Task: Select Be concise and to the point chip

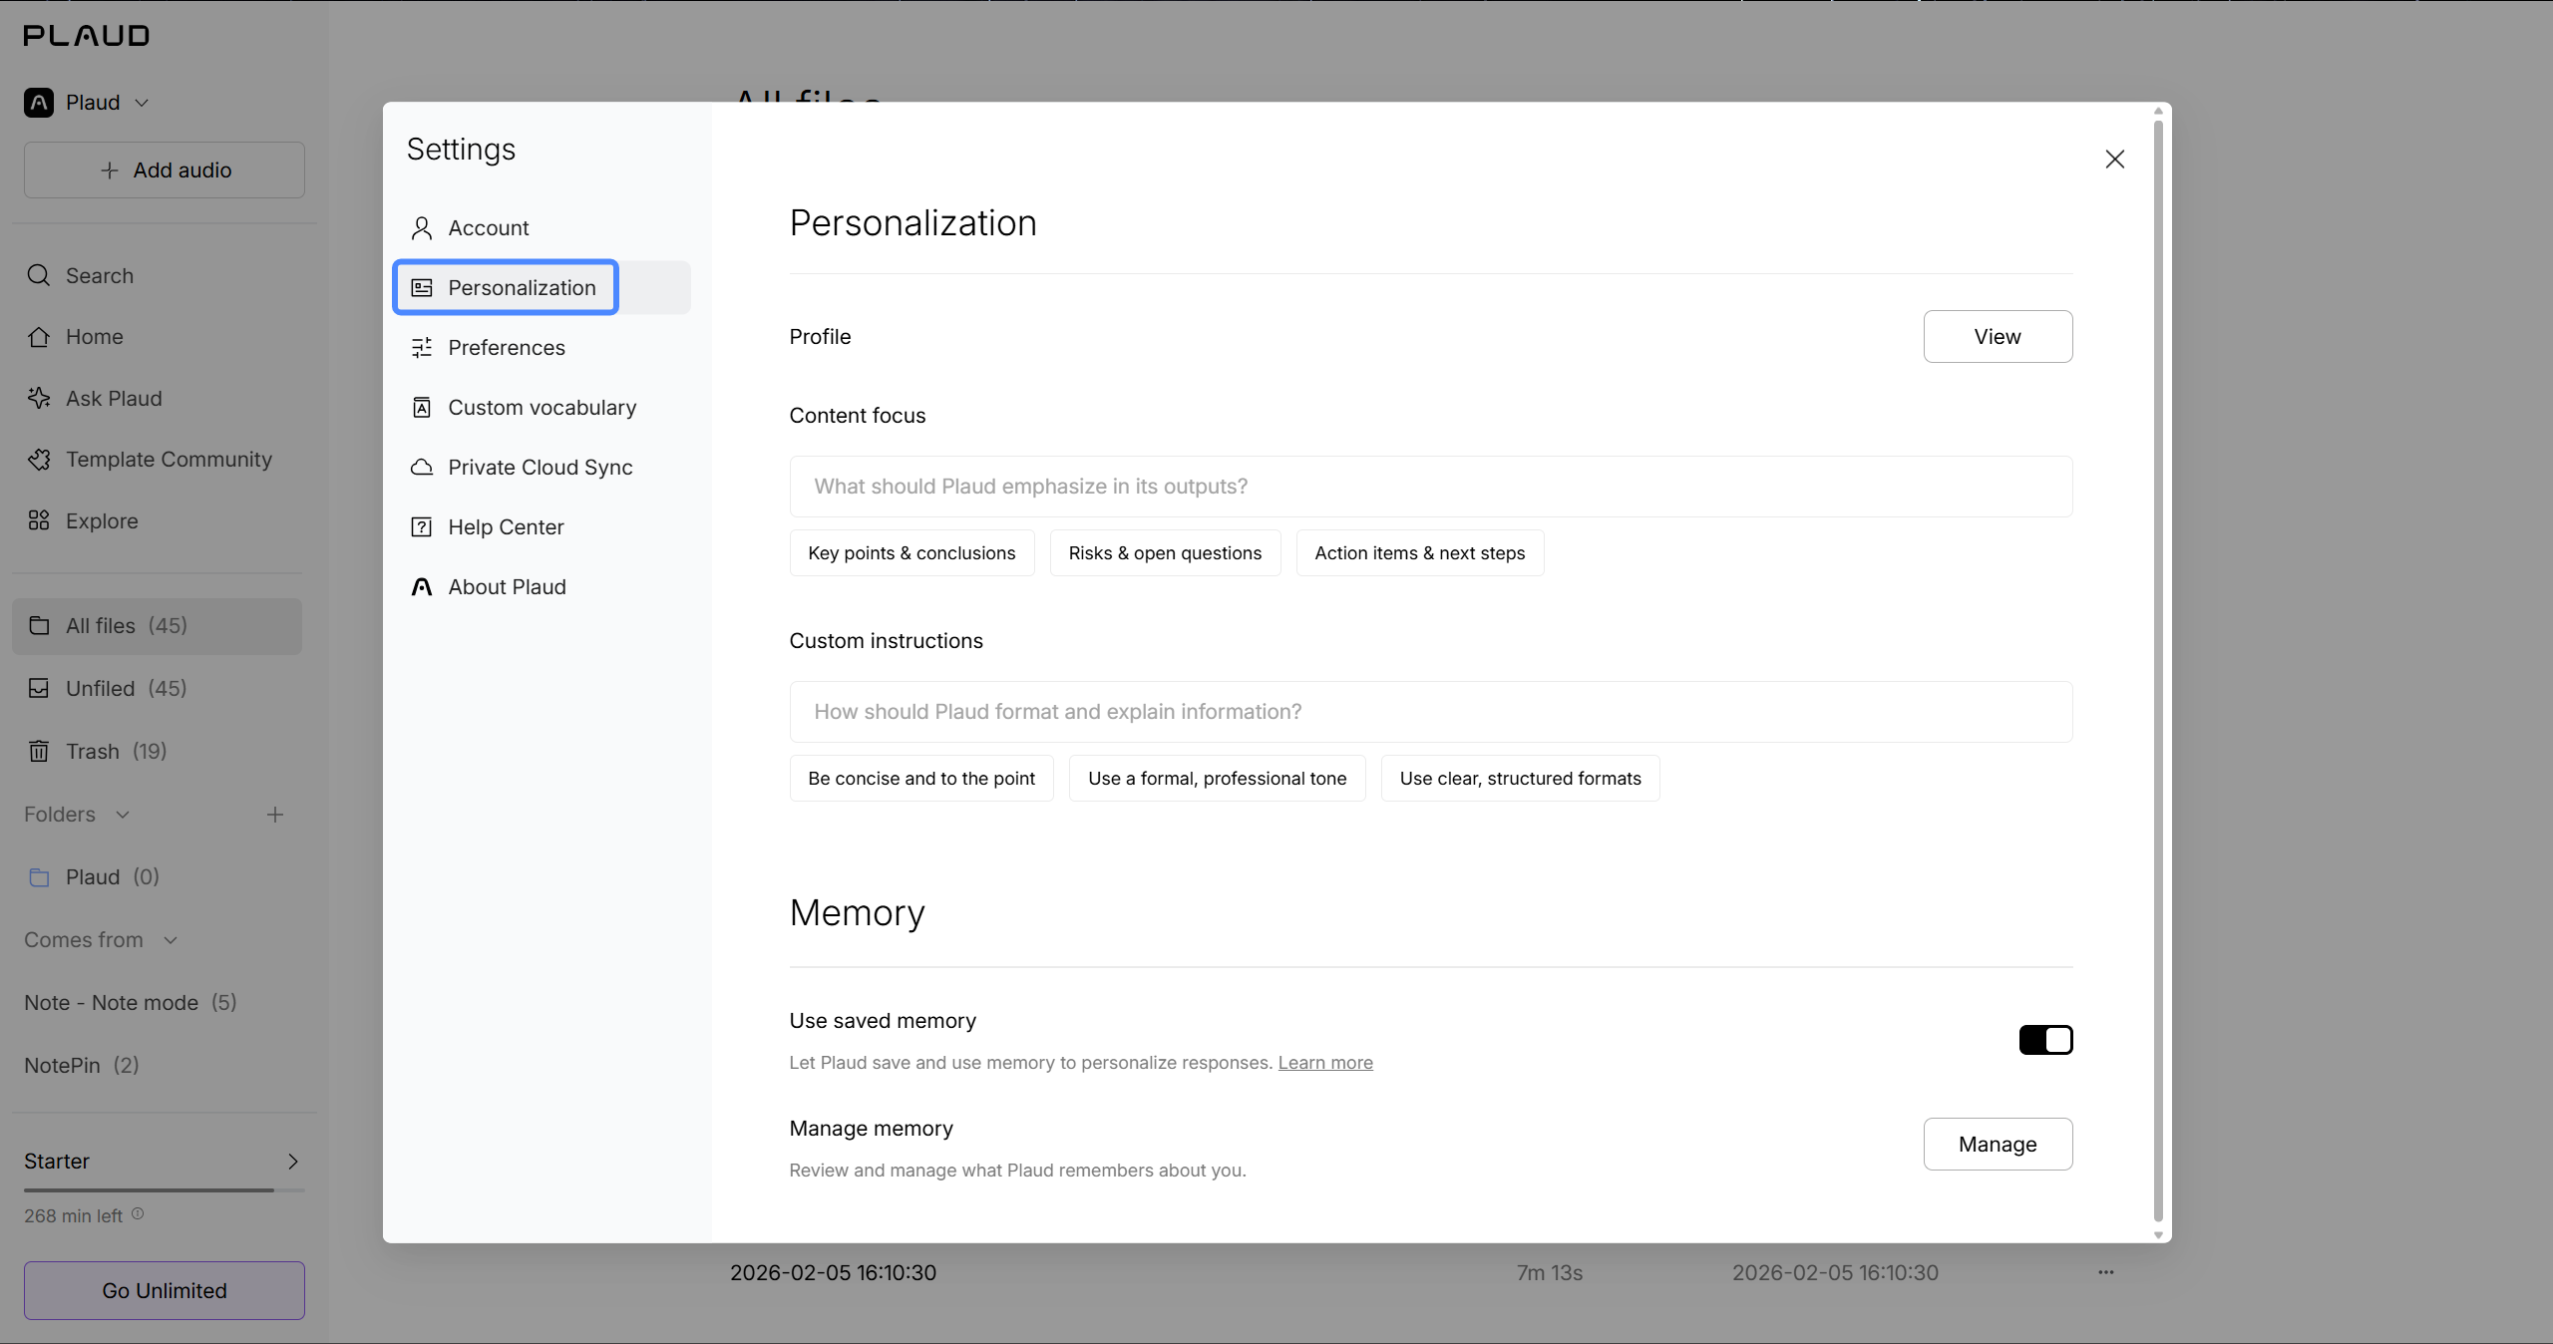Action: pyautogui.click(x=921, y=779)
